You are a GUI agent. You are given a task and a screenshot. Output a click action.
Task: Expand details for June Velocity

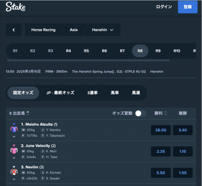(14, 158)
